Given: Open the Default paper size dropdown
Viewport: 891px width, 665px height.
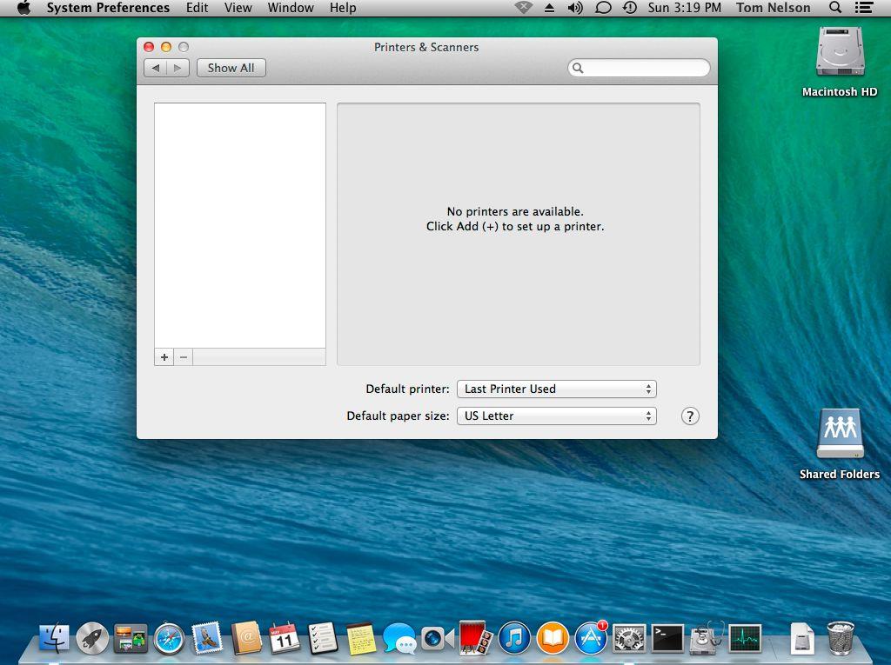Looking at the screenshot, I should [x=556, y=416].
